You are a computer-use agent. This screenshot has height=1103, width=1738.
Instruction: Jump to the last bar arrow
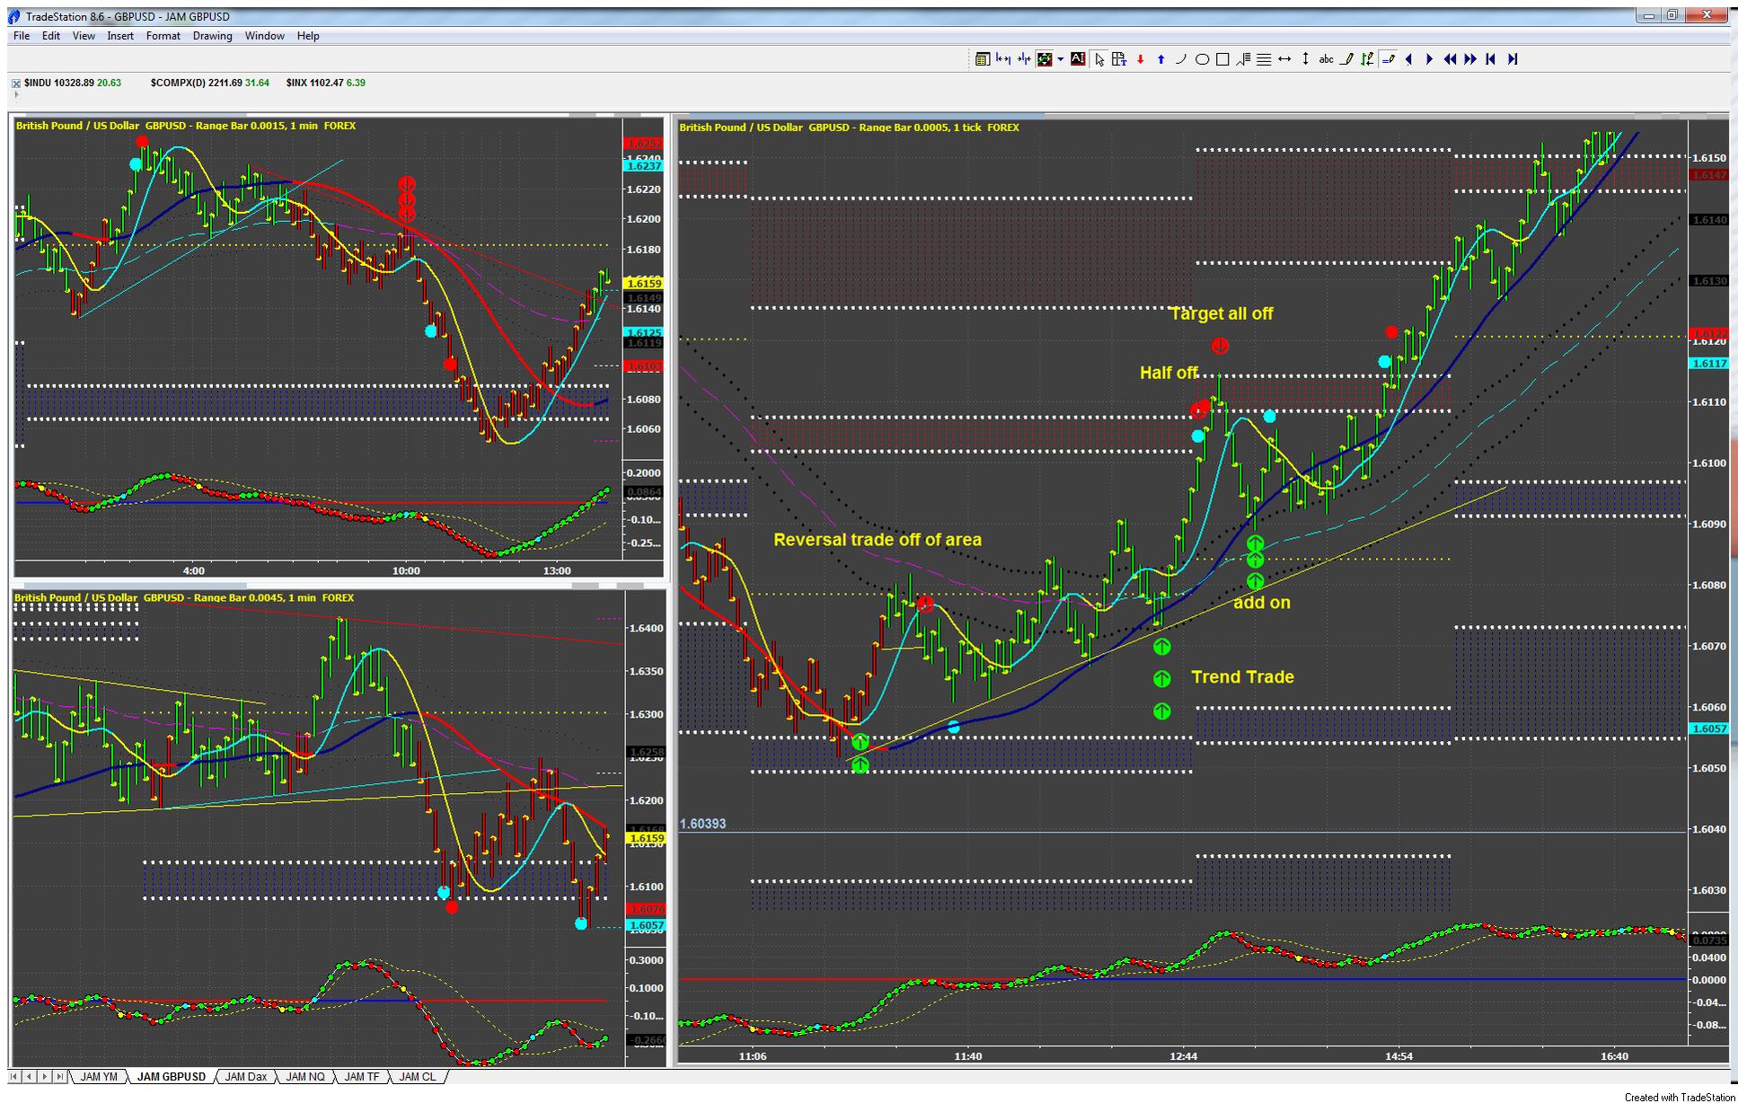[1513, 59]
